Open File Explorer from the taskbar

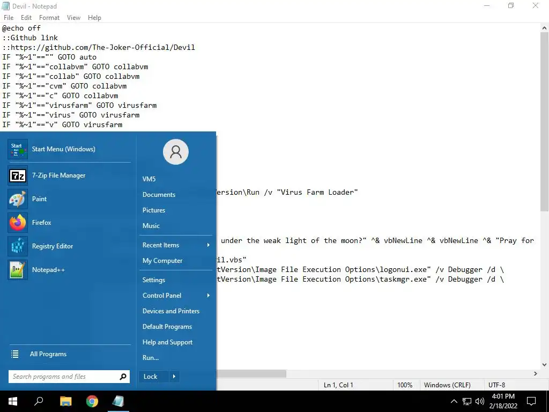pyautogui.click(x=65, y=401)
